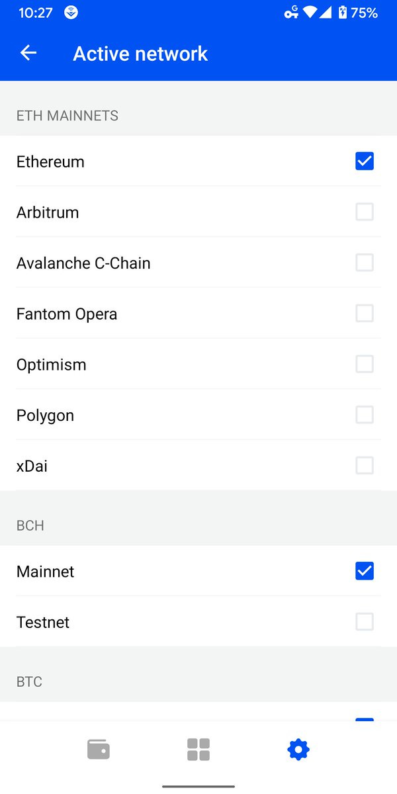This screenshot has width=397, height=794.
Task: Tap the battery status icon
Action: pyautogui.click(x=342, y=13)
